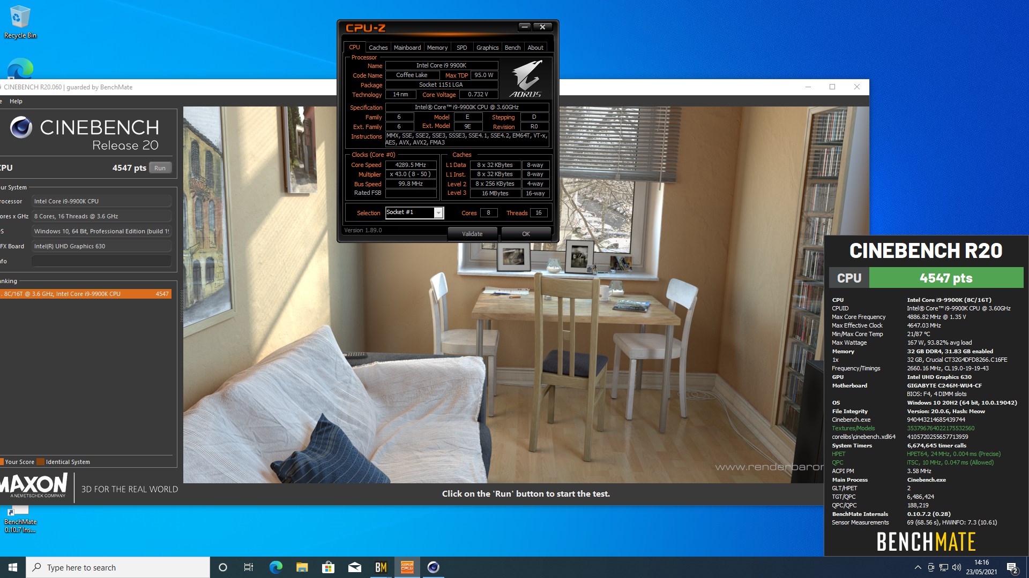Open the Recycle Bin desktop icon
Viewport: 1029px width, 578px height.
click(20, 22)
